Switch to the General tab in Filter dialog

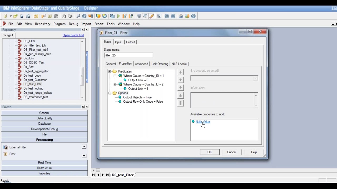click(111, 64)
